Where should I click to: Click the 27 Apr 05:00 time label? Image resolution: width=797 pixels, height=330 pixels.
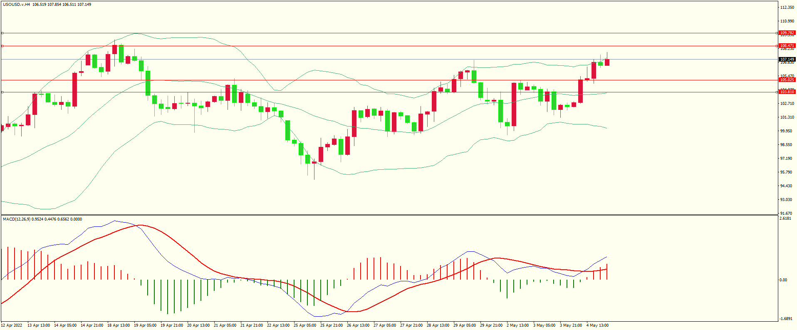385,325
